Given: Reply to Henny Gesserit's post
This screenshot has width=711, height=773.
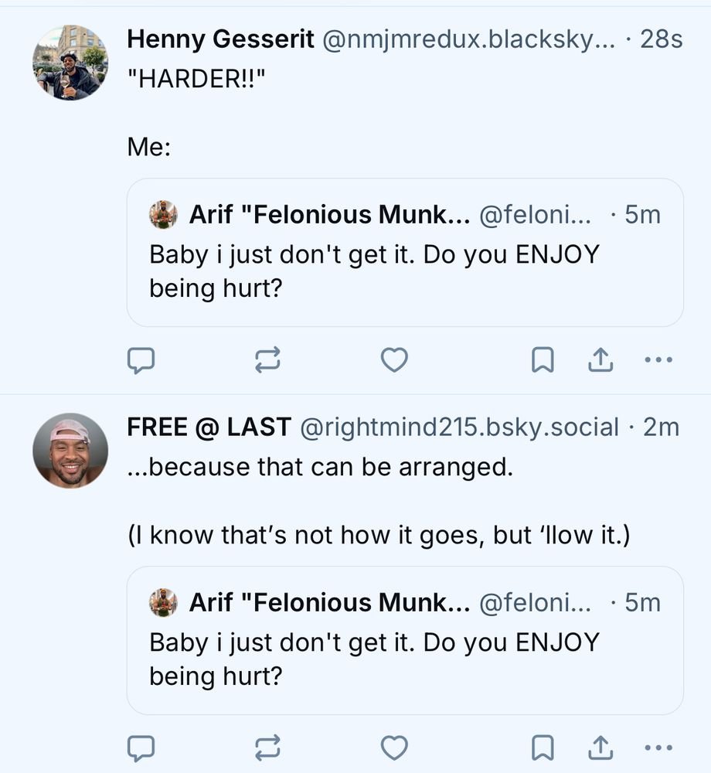Looking at the screenshot, I should click(141, 359).
